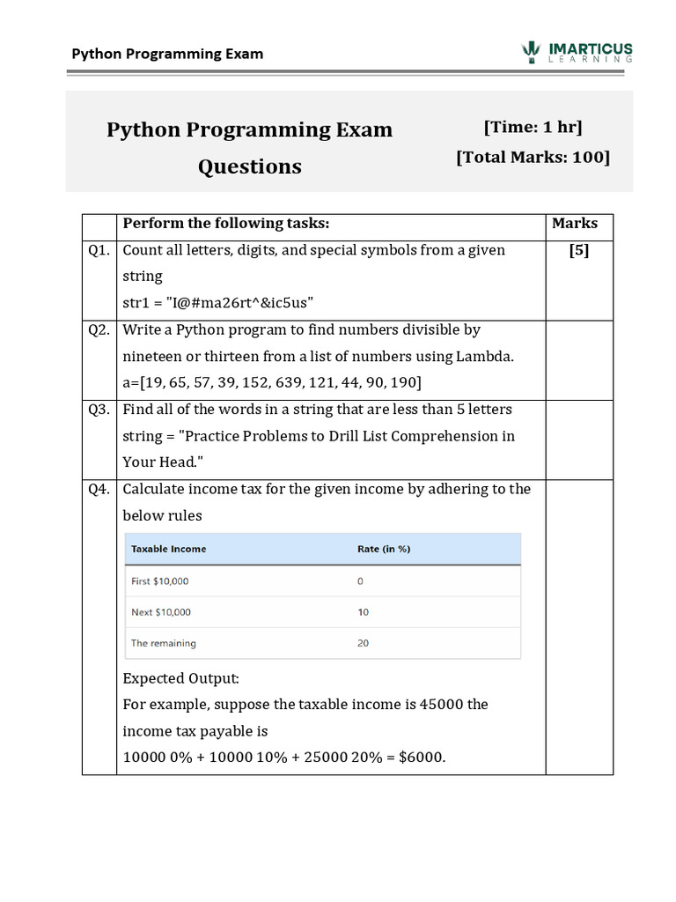Click the 'nineteen or thirteen' Lambda sentence line

[x=318, y=357]
